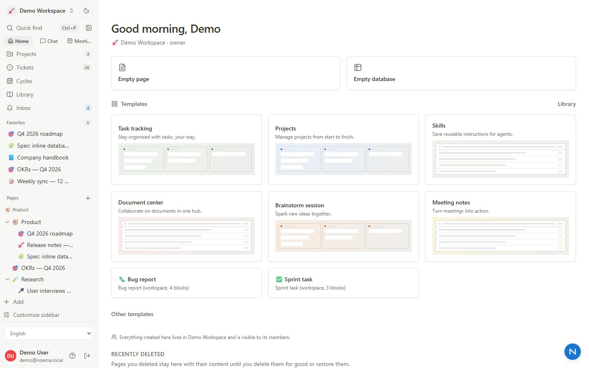Toggle dark mode with the moon icon
Image resolution: width=589 pixels, height=368 pixels.
coord(86,11)
